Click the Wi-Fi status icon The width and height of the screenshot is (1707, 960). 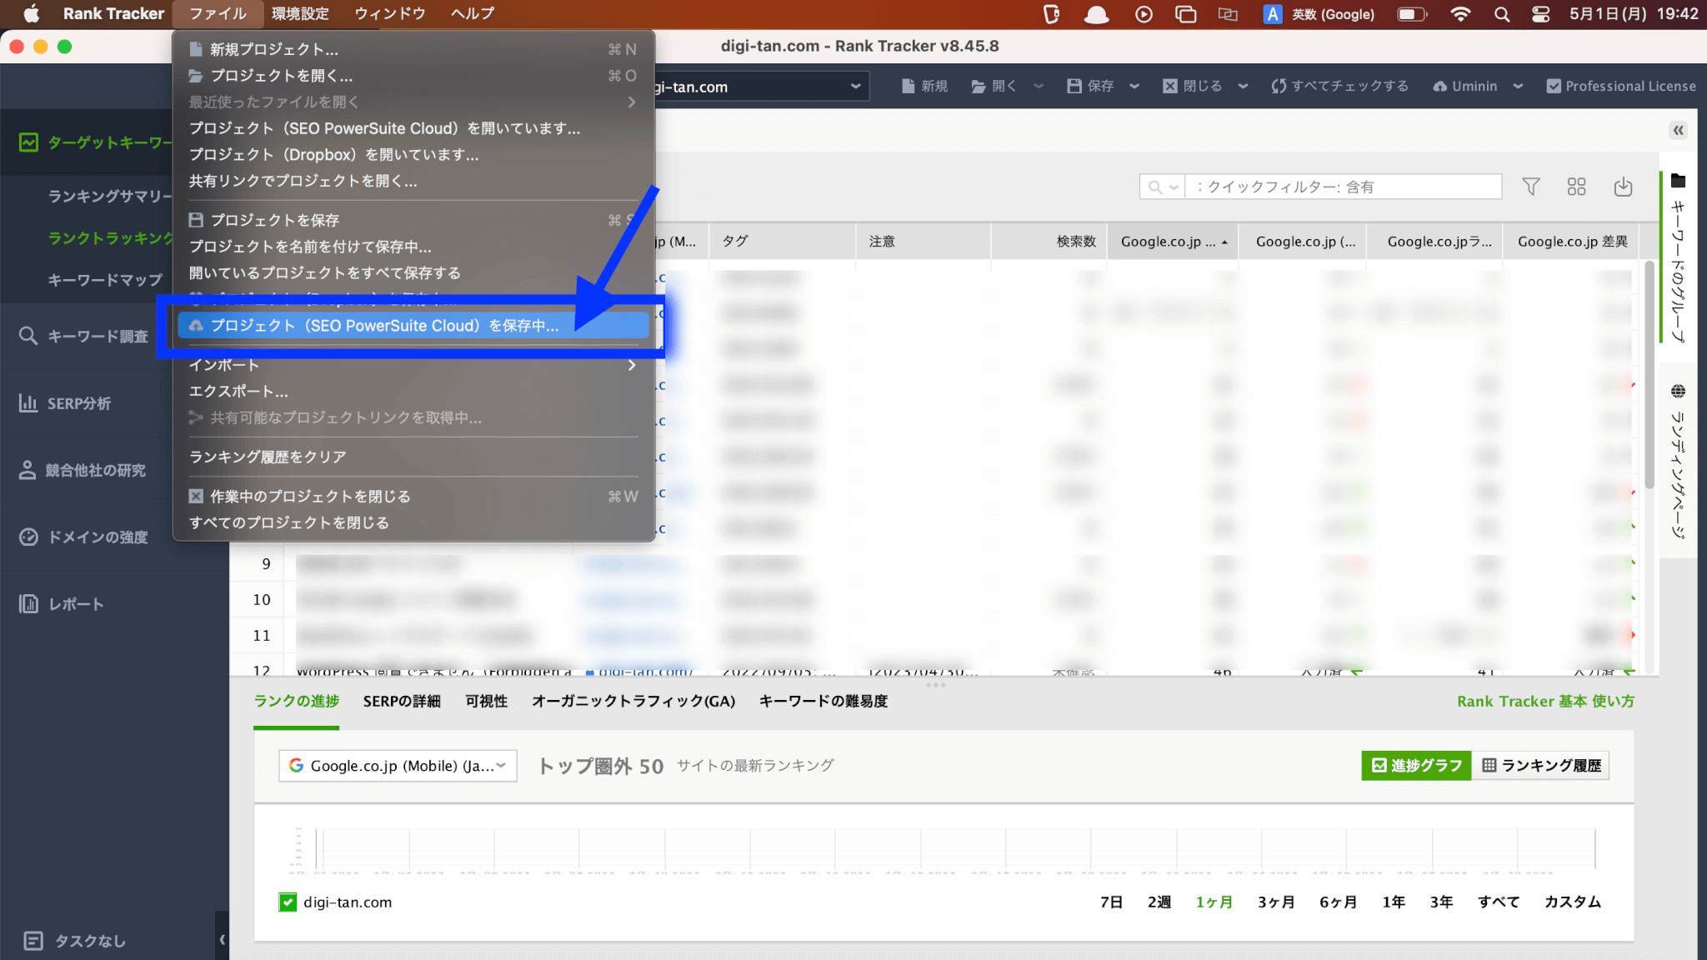click(1460, 14)
